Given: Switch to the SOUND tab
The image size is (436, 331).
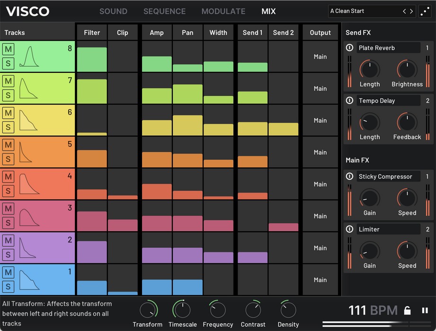Looking at the screenshot, I should (113, 11).
